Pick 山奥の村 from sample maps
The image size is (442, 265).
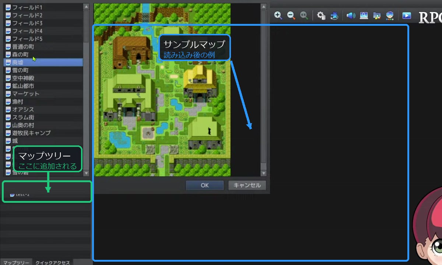point(43,125)
